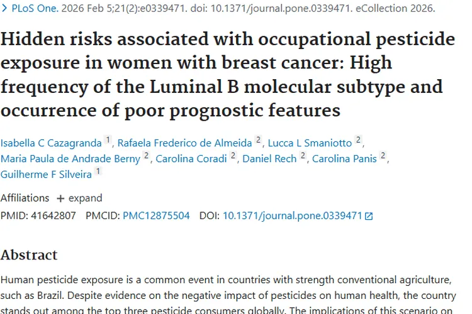Image resolution: width=472 pixels, height=314 pixels.
Task: Select author Lucca L Smaniotto
Action: tap(310, 143)
